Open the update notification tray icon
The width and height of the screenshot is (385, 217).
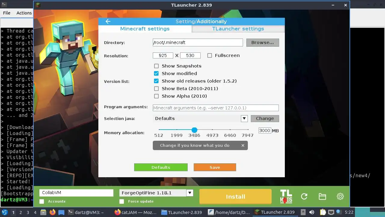[x=338, y=212]
